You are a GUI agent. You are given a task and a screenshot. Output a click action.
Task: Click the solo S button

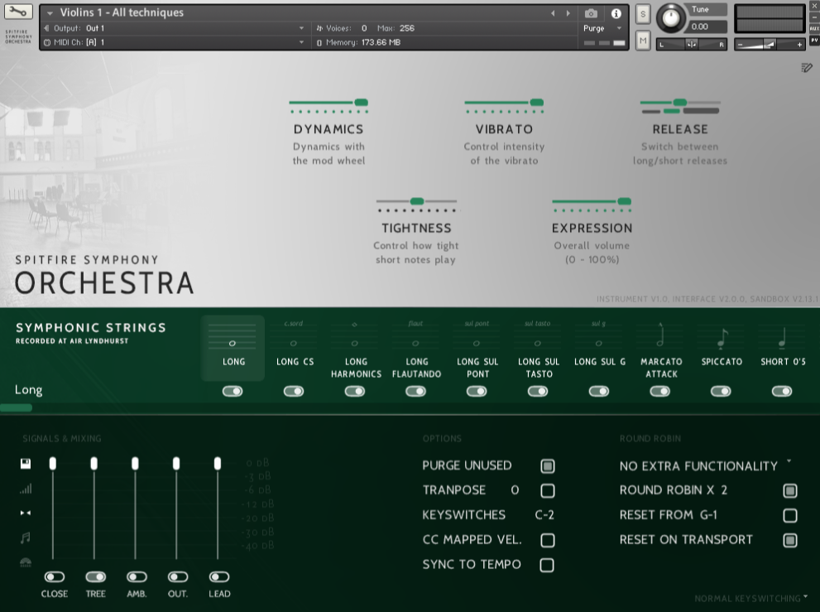tap(643, 14)
